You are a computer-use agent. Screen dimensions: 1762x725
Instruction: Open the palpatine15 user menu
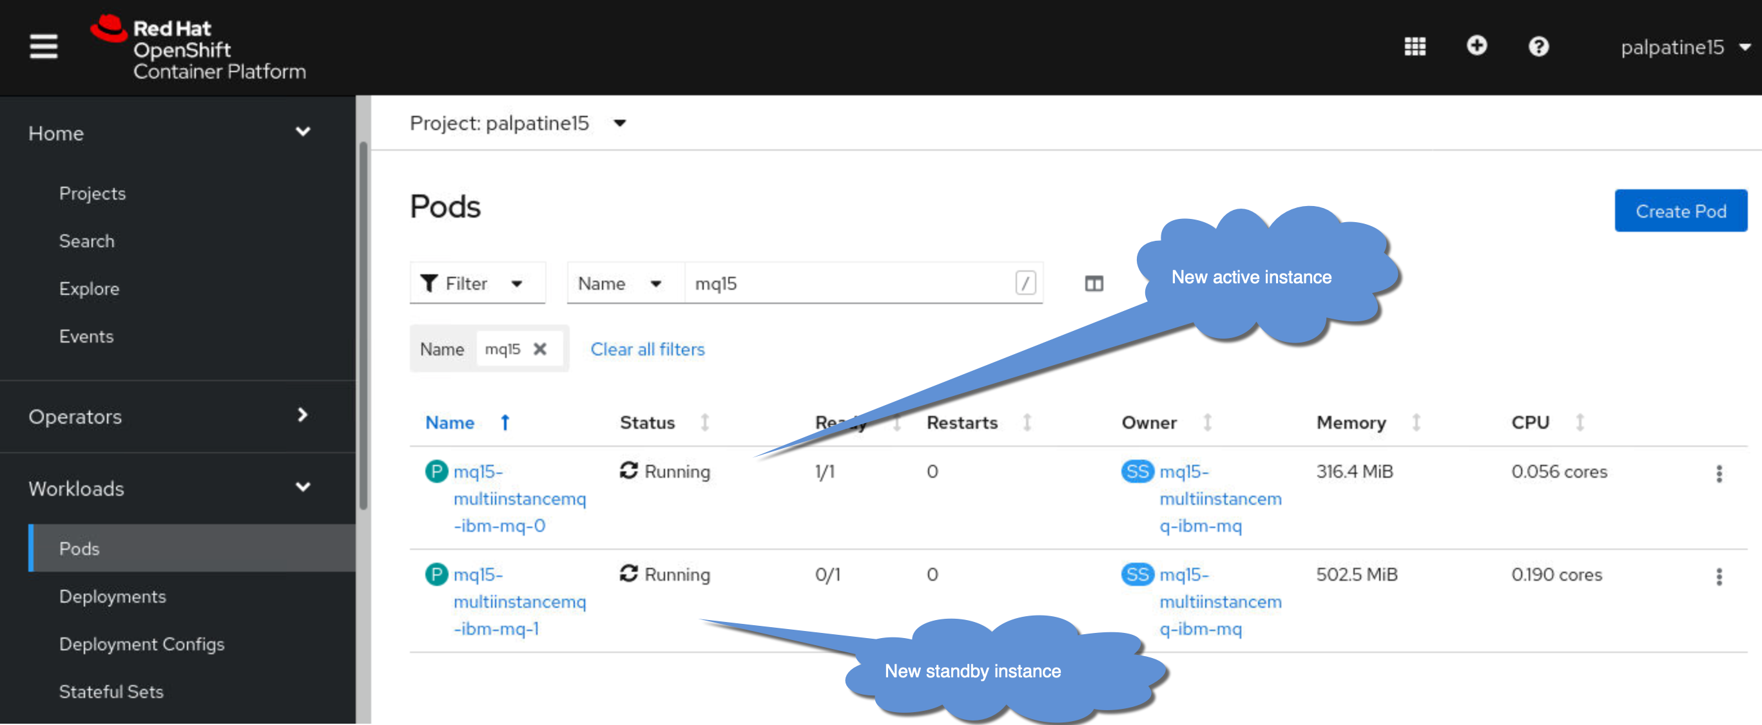click(1685, 47)
